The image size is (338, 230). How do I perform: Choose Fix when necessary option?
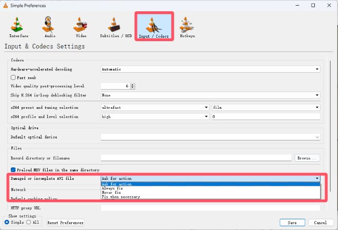pos(210,197)
